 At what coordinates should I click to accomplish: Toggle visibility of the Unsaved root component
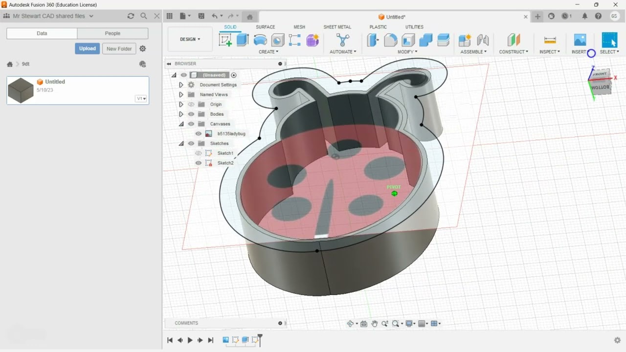[x=184, y=75]
